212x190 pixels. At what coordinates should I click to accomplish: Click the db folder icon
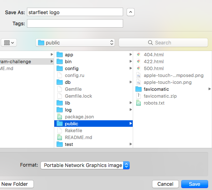click(60, 82)
